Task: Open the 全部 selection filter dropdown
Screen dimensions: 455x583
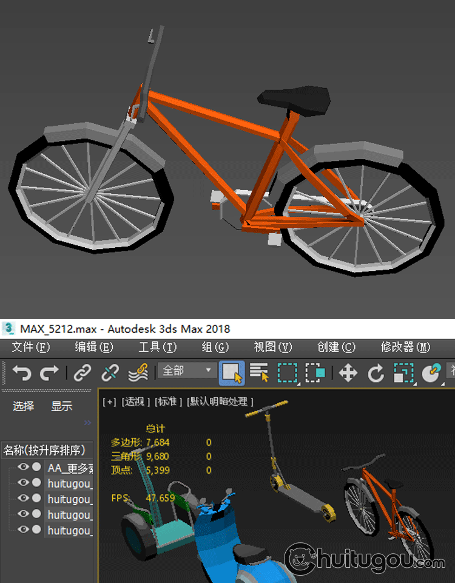Action: pyautogui.click(x=187, y=370)
